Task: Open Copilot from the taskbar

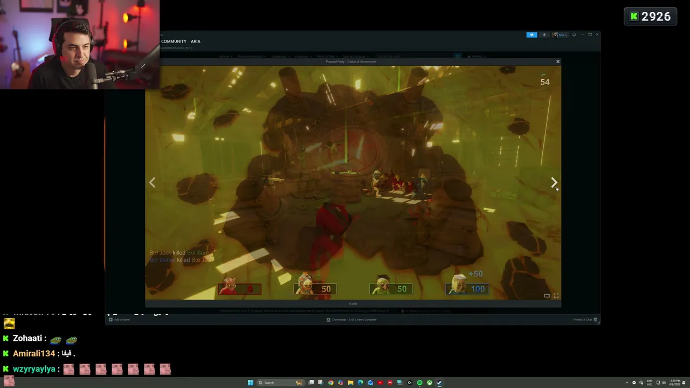Action: tap(340, 383)
